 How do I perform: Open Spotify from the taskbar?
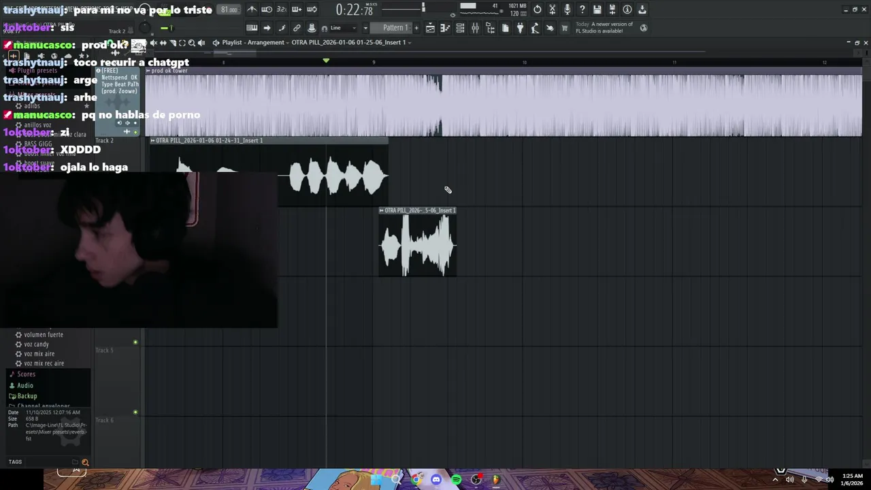(x=456, y=480)
